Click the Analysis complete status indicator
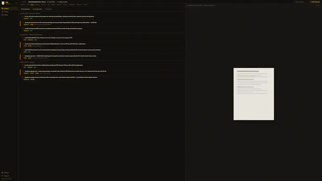Image resolution: width=322 pixels, height=181 pixels. (x=62, y=2)
